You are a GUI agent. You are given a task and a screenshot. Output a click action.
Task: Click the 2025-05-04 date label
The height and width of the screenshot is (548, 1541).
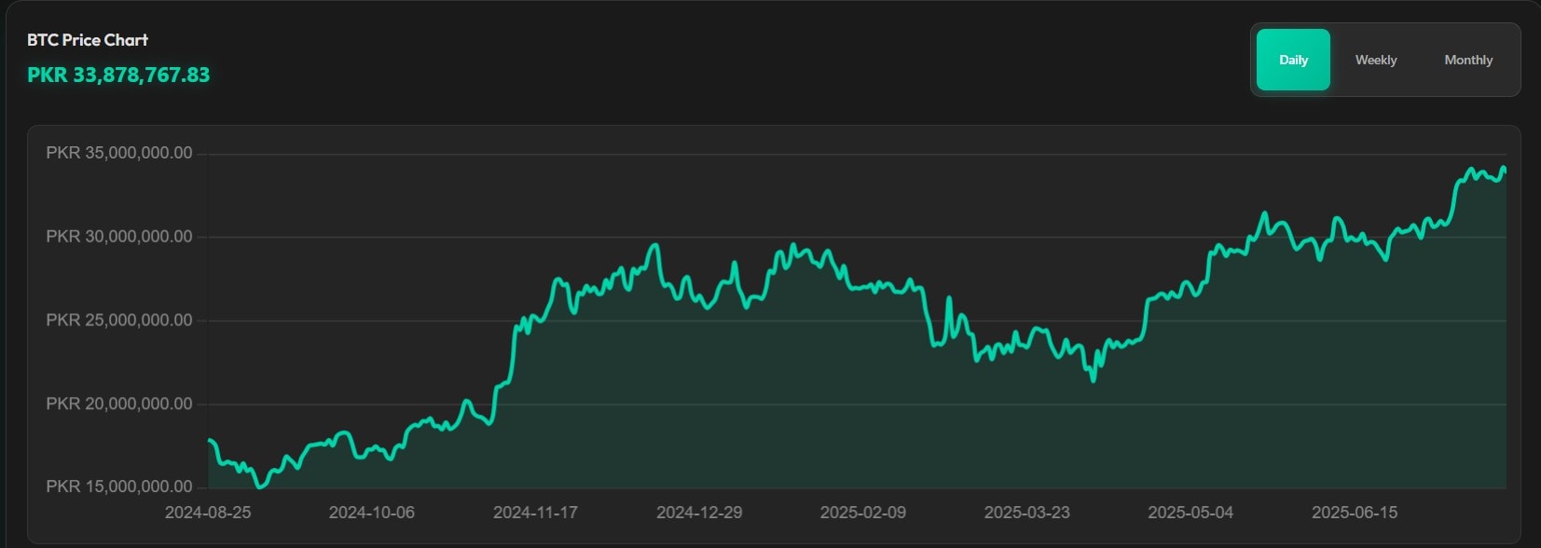[x=1190, y=513]
